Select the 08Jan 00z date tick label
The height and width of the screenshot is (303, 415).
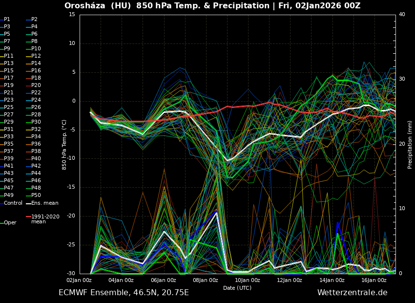(x=206, y=280)
